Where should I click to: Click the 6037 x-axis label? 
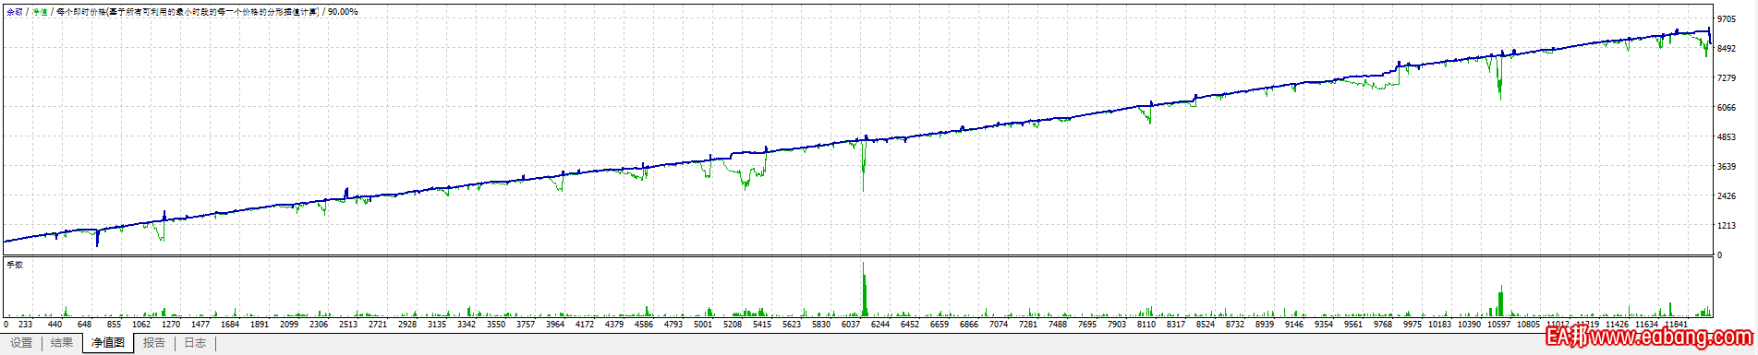coord(851,325)
